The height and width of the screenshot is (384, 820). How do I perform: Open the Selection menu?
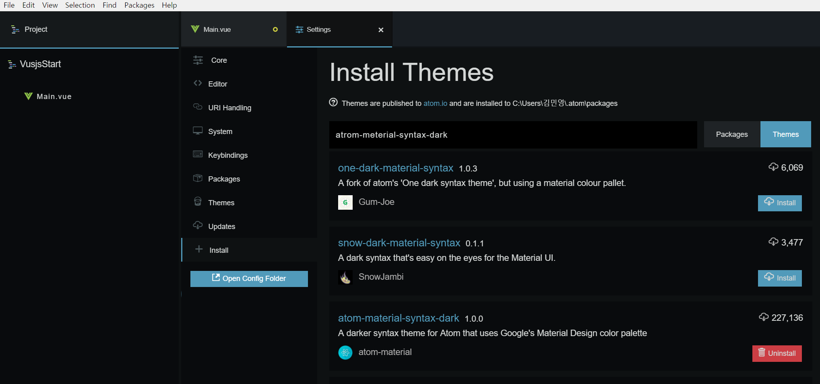80,5
